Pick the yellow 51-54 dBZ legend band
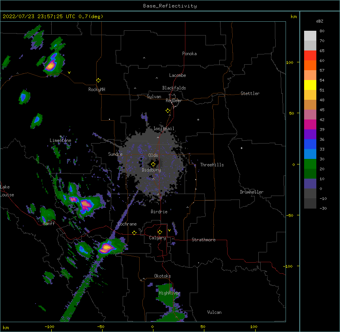The height and width of the screenshot is (332, 340). click(310, 85)
